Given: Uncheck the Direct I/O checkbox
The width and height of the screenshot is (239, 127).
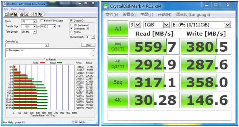Looking at the screenshot, I should [71, 20].
